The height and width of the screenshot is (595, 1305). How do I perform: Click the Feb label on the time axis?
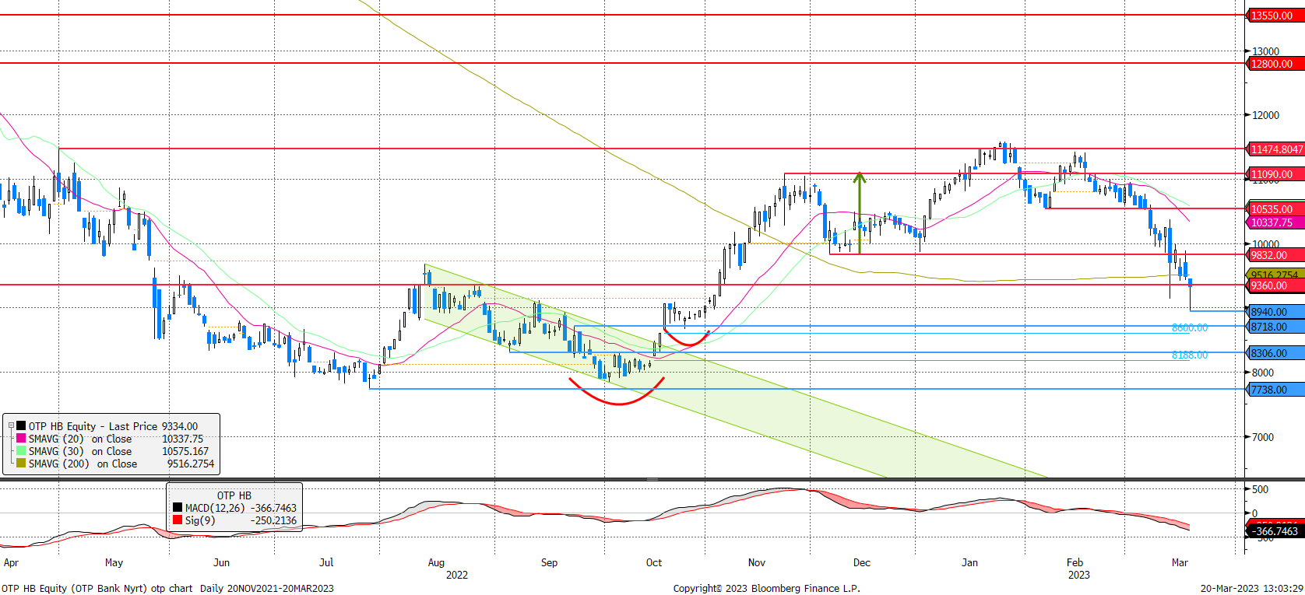pos(1075,562)
